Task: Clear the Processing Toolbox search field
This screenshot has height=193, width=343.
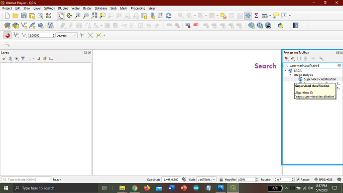Action: [x=339, y=65]
